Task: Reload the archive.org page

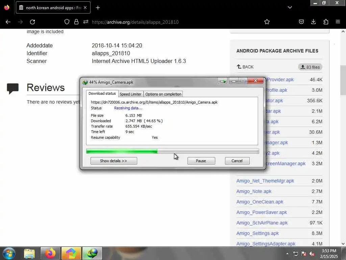Action: point(32,22)
